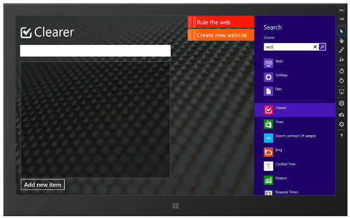Click the Add new item button

(x=43, y=185)
